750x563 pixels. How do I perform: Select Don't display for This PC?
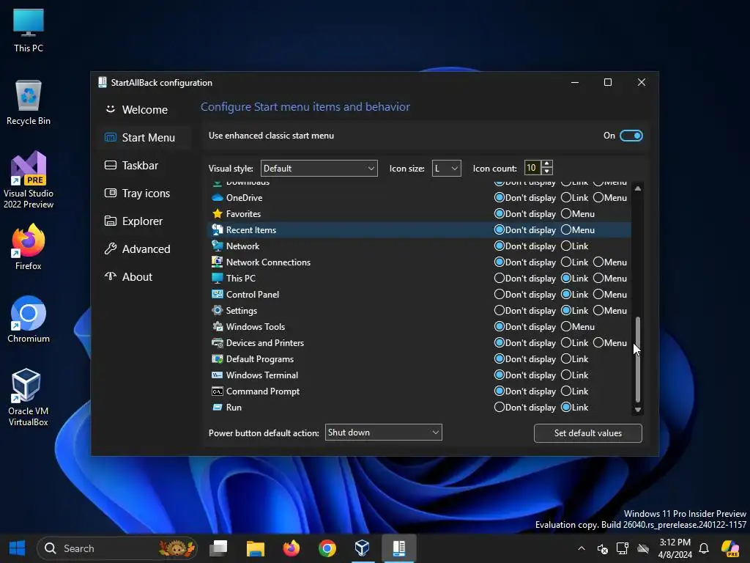tap(500, 278)
